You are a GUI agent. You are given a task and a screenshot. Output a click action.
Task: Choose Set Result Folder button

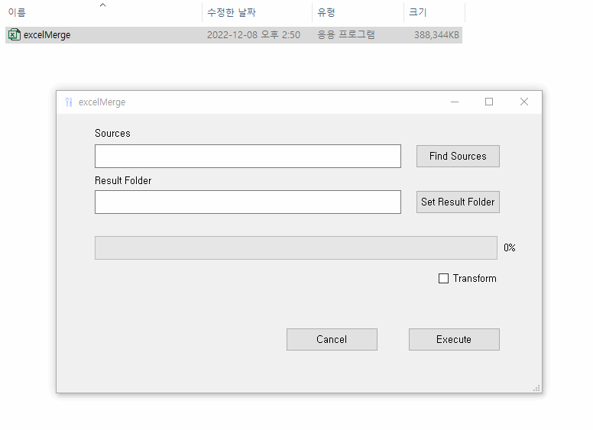[458, 202]
